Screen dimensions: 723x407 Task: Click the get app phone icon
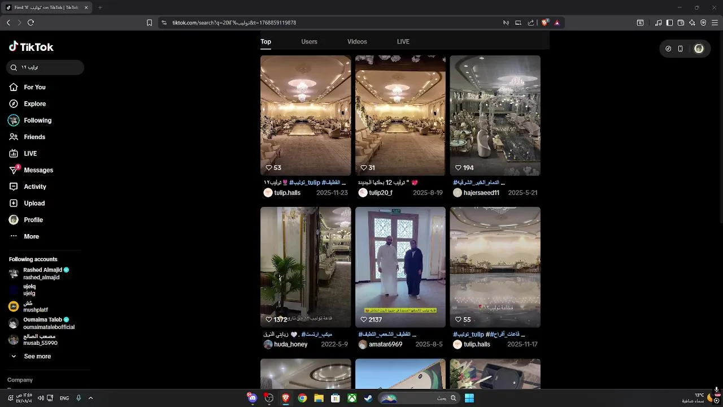pyautogui.click(x=681, y=49)
